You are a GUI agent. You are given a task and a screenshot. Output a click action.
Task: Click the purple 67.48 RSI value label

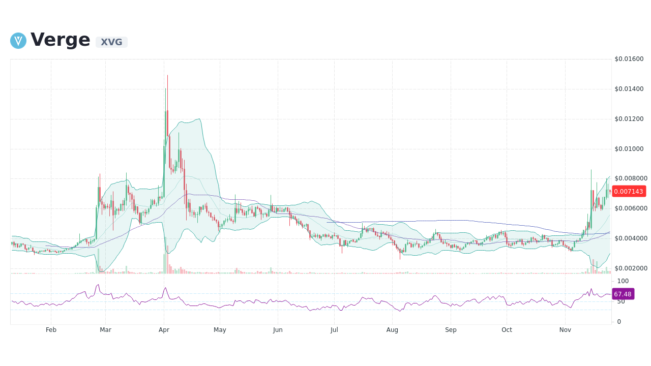(x=623, y=294)
